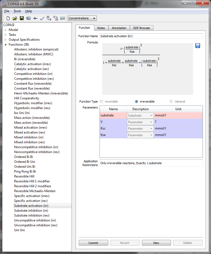Open the Tools menu
211x254 pixels.
click(x=17, y=11)
